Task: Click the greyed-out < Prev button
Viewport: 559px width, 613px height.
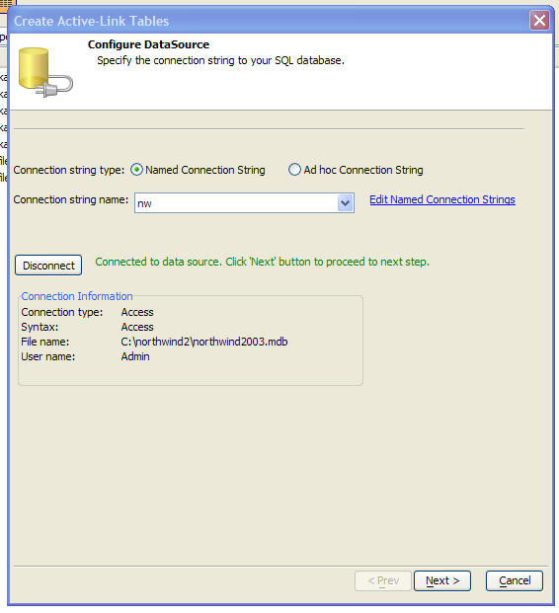Action: (383, 580)
